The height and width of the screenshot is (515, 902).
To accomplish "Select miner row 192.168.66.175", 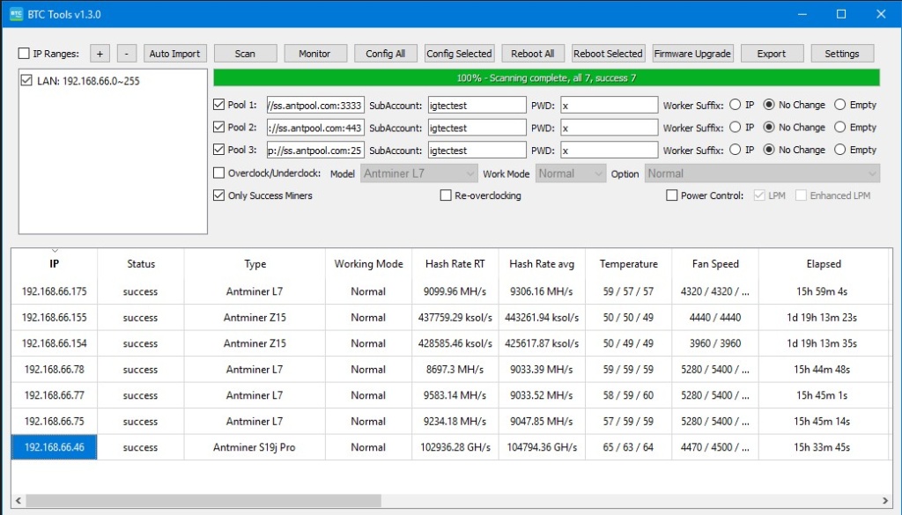I will 451,291.
